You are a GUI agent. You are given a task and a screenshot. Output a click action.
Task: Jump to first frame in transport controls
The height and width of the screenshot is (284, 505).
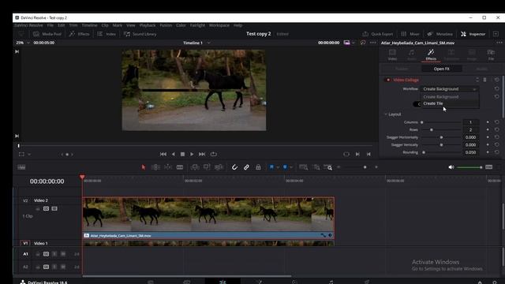click(x=163, y=155)
